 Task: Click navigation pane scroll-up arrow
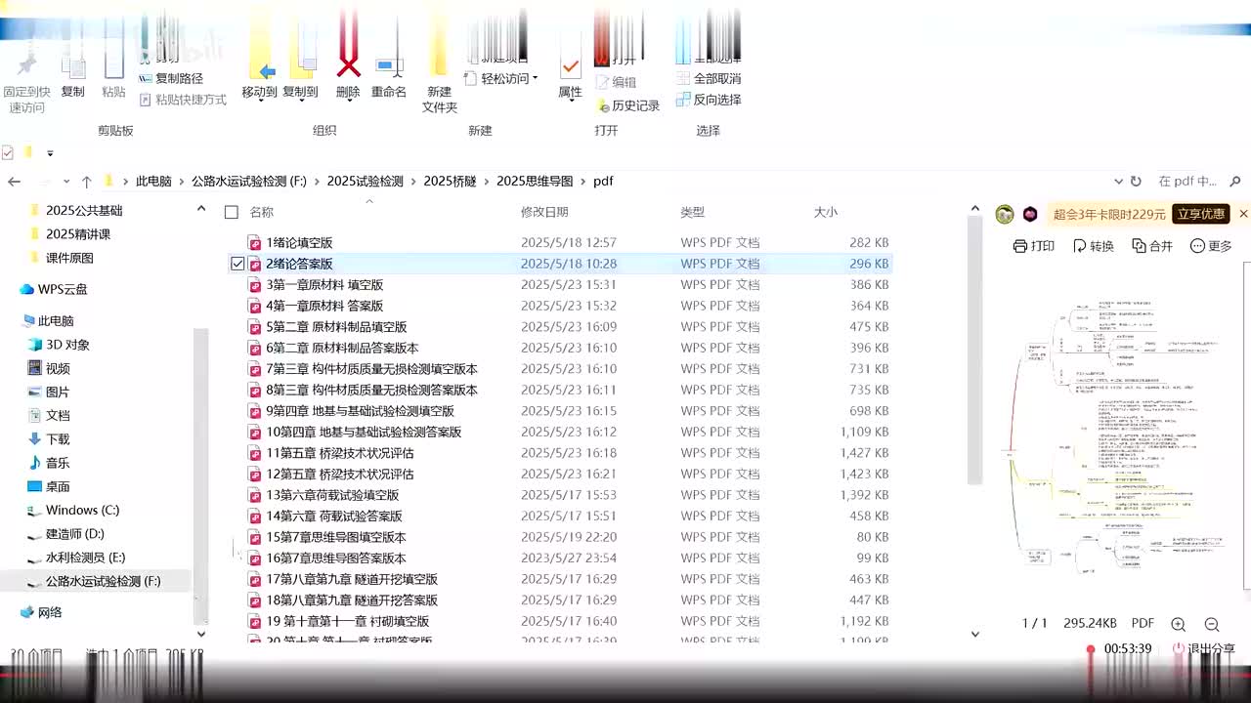coord(200,209)
